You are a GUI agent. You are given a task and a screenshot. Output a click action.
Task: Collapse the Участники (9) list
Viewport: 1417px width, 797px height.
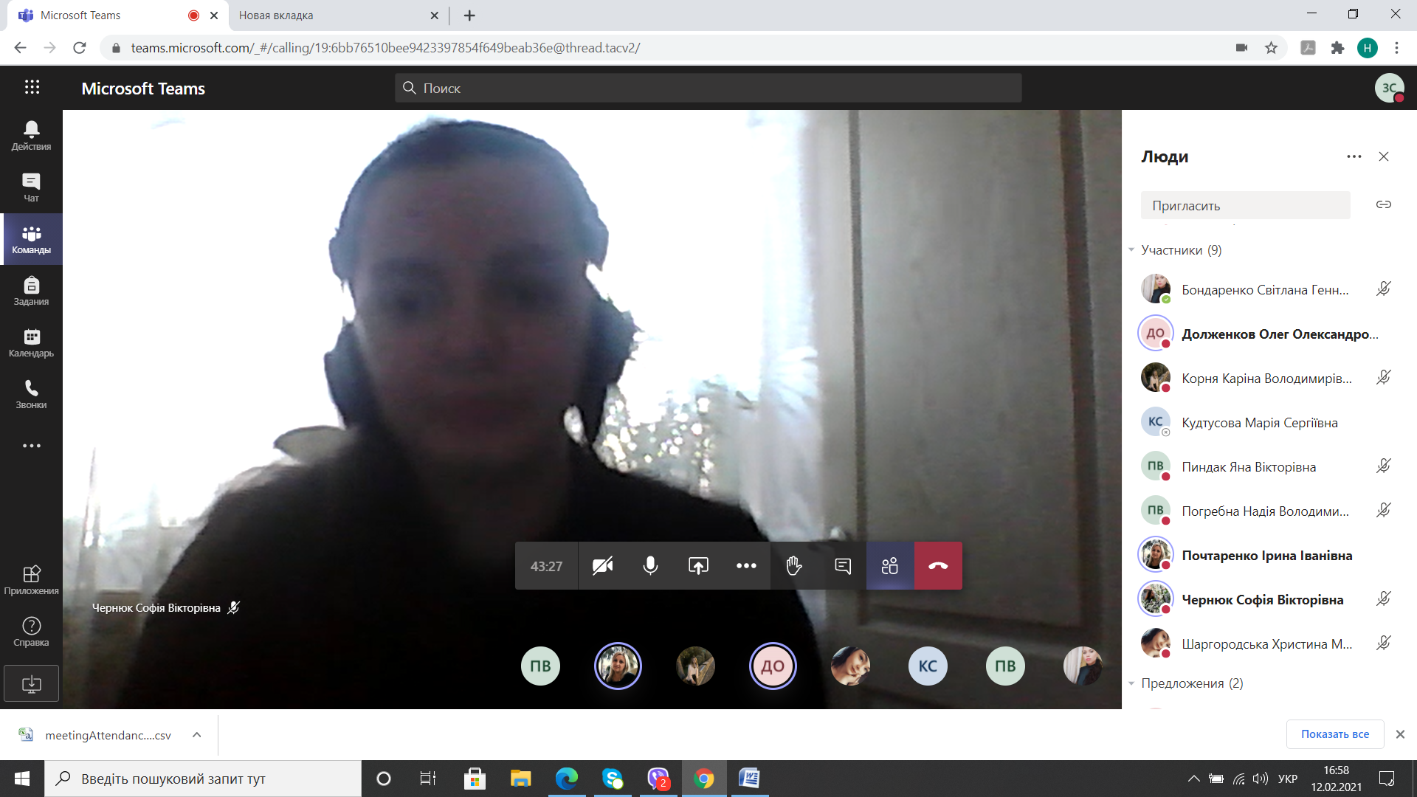1131,250
